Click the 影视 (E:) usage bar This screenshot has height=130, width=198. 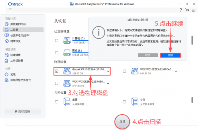click(80, 53)
